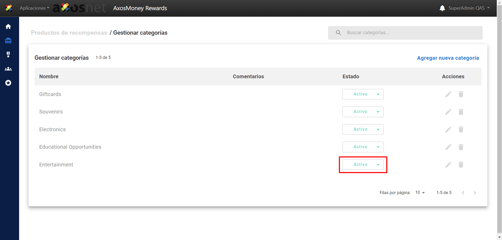Go to Productos de recompensas breadcrumb
This screenshot has height=240, width=502.
coord(69,33)
